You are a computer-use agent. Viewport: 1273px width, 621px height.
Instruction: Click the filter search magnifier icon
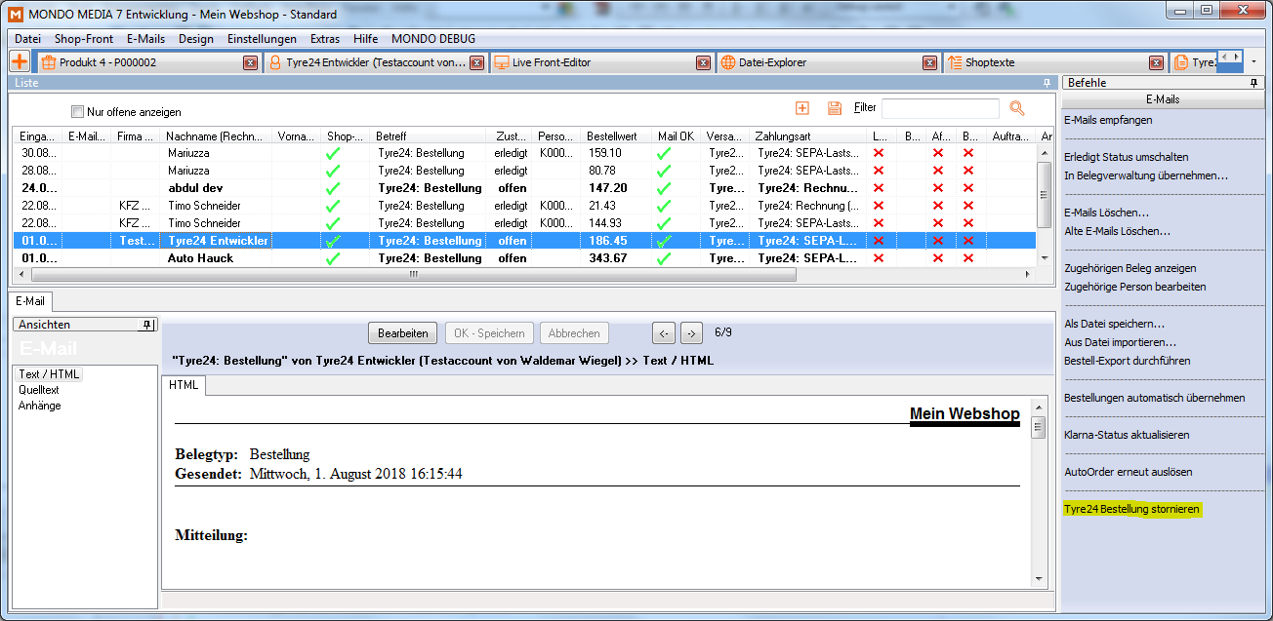(x=1017, y=108)
